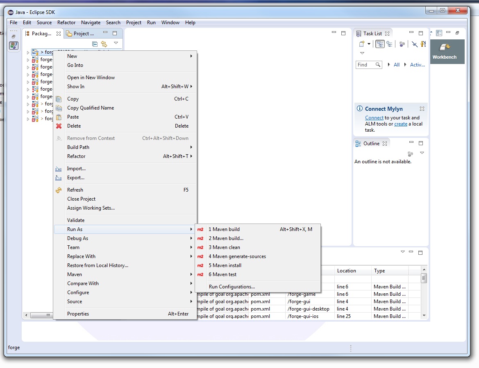Expand the All working set filter arrow
The height and width of the screenshot is (368, 479).
pyautogui.click(x=389, y=65)
